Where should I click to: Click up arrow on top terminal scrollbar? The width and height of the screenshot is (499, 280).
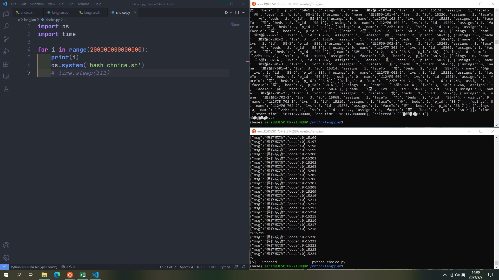496,10
